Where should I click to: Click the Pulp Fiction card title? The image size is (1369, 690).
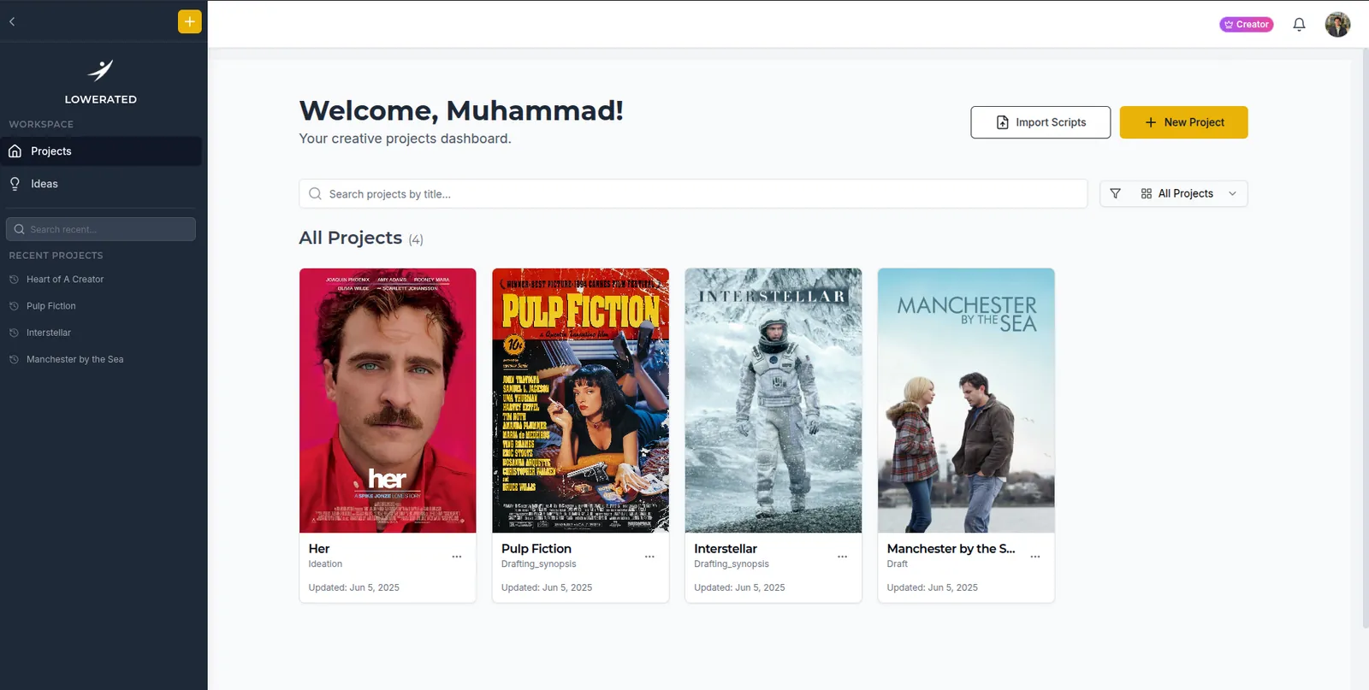536,549
